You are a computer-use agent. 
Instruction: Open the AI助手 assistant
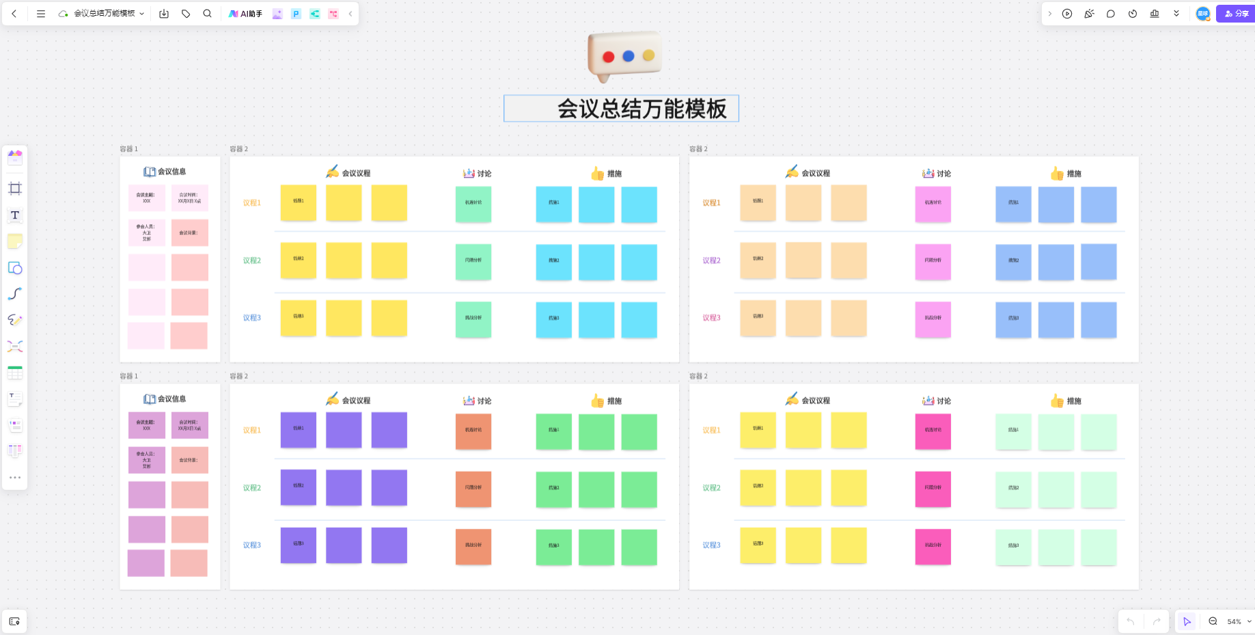click(245, 14)
